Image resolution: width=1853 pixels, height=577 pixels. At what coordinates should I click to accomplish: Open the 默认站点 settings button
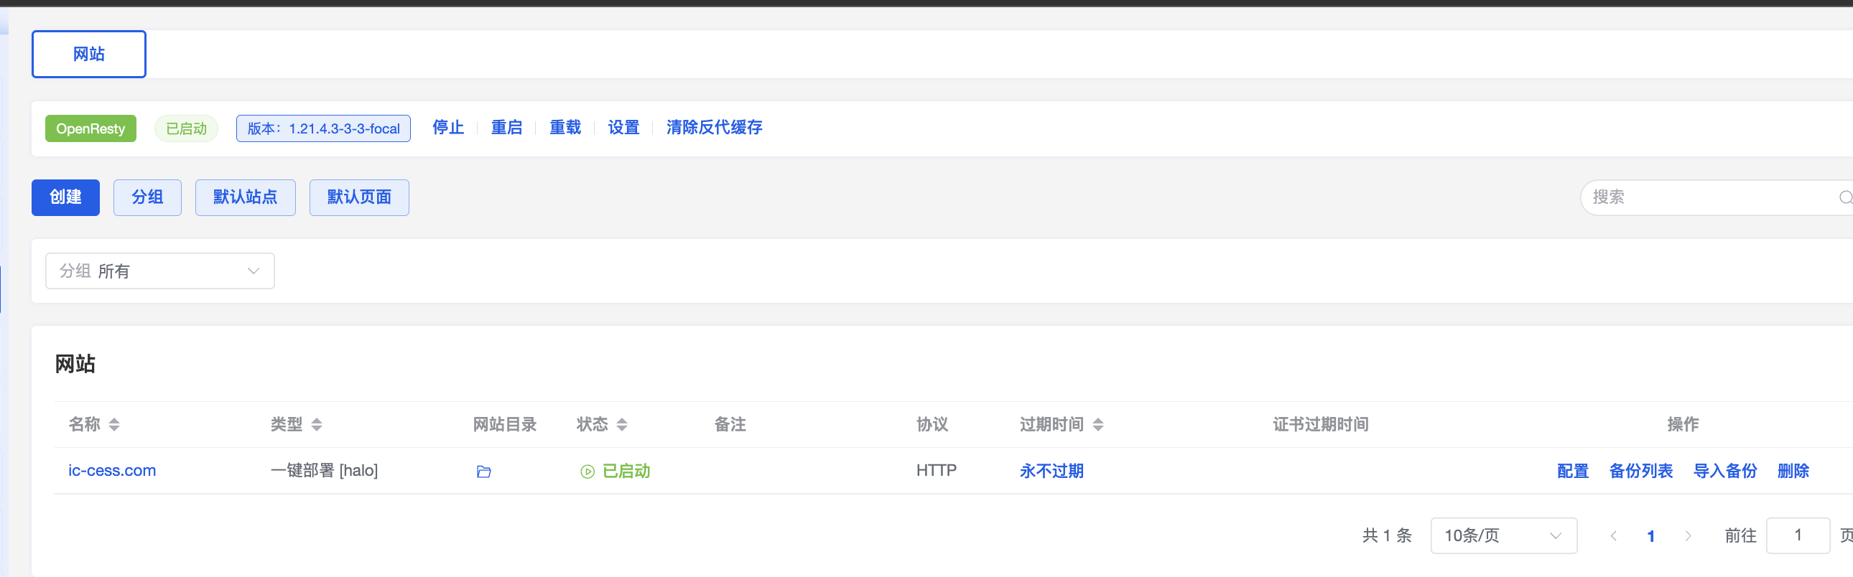pyautogui.click(x=246, y=197)
